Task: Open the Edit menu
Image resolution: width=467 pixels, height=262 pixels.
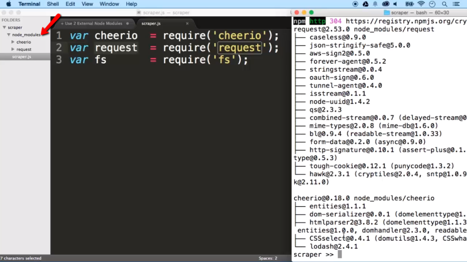Action: (x=70, y=4)
